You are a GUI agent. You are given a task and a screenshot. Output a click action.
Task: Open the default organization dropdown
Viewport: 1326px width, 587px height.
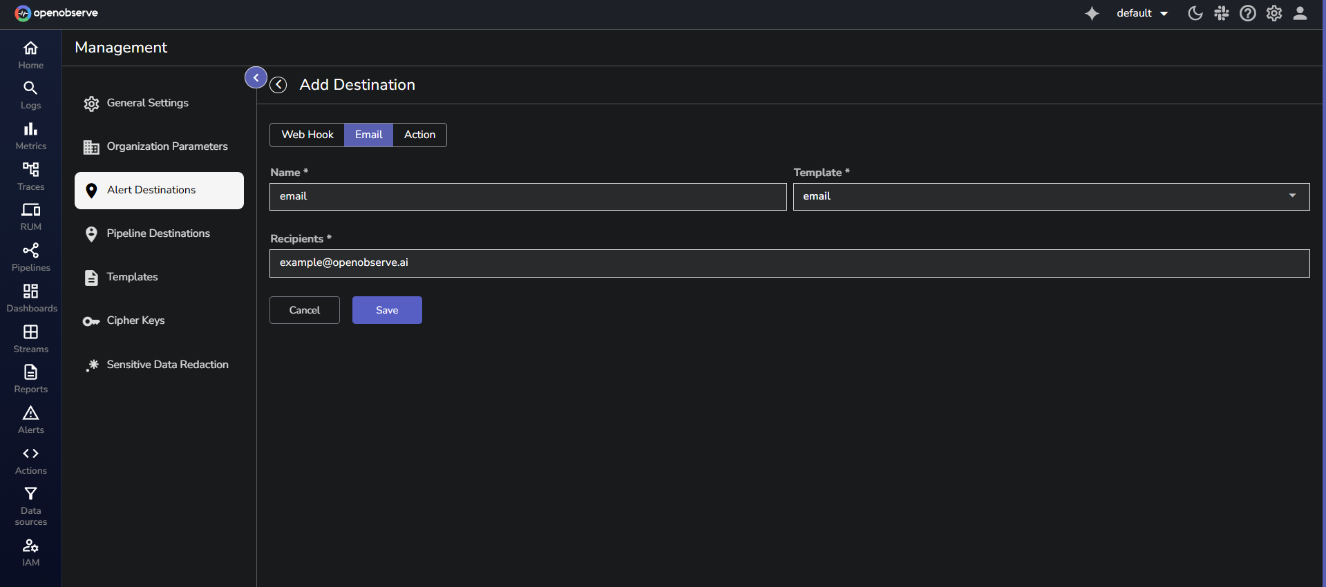coord(1142,14)
